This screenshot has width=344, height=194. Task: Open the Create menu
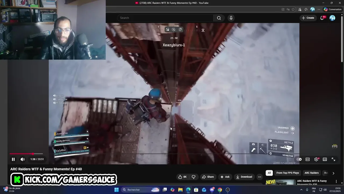[x=308, y=18]
